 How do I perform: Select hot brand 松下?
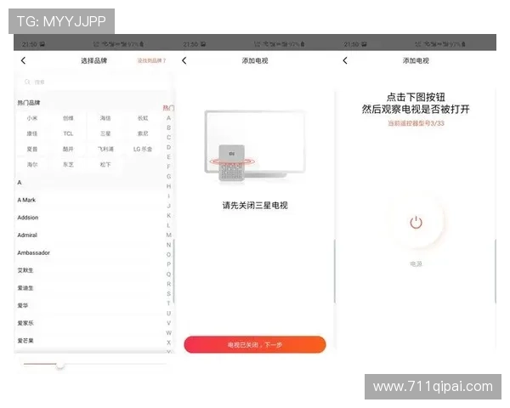[x=105, y=165]
